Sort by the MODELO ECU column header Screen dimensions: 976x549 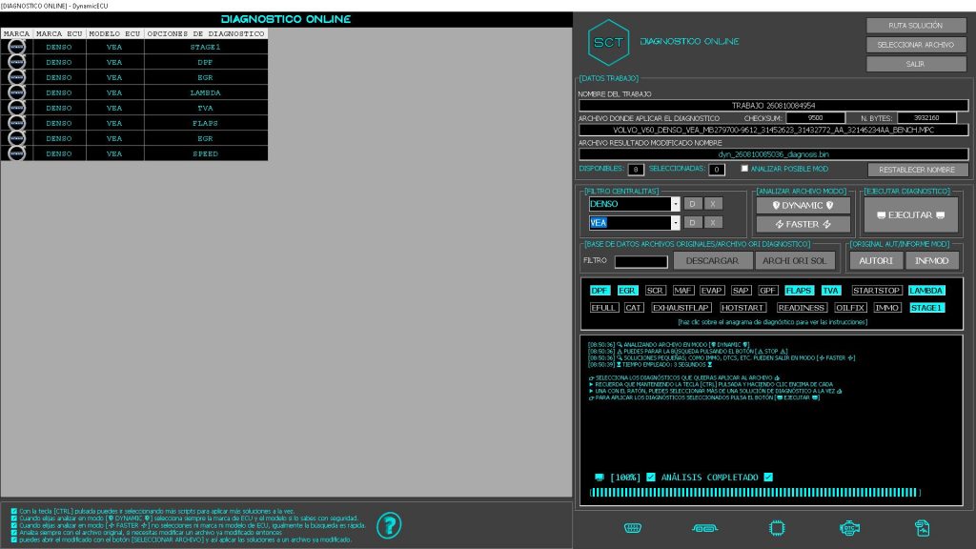(x=114, y=33)
